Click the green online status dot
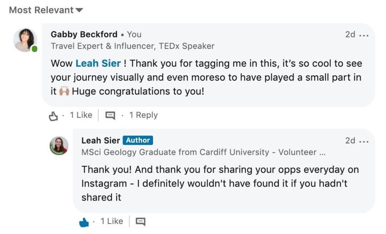 click(34, 49)
